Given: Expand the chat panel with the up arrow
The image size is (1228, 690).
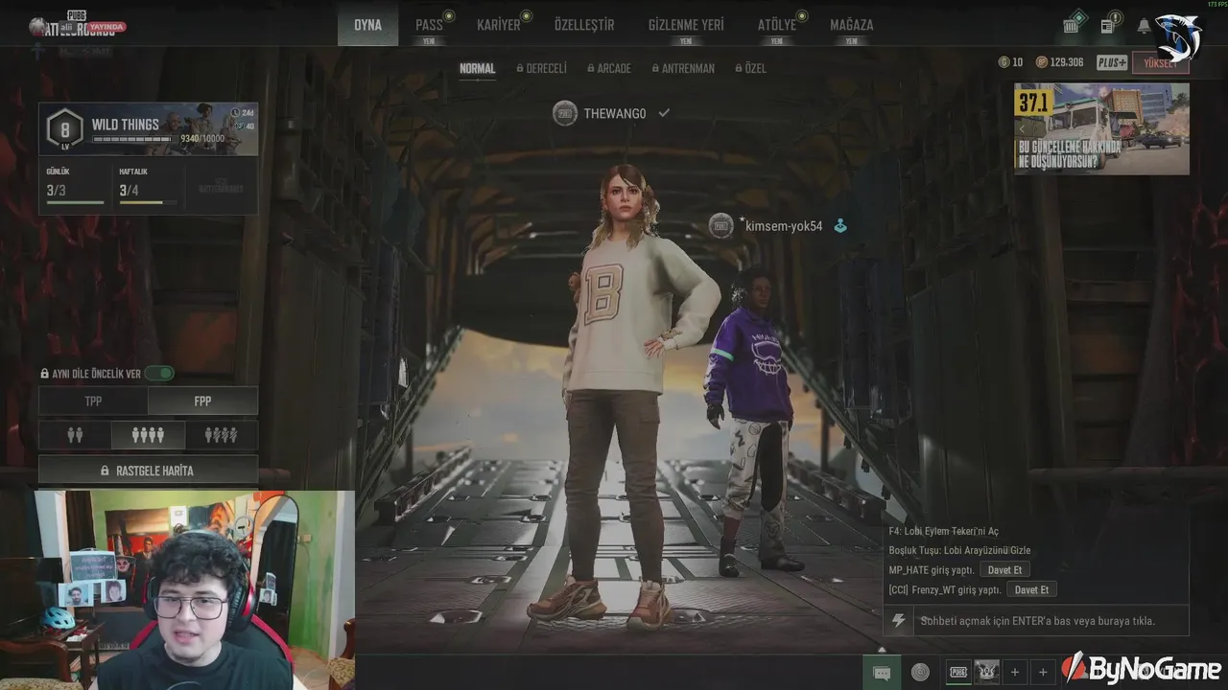Looking at the screenshot, I should click(x=882, y=649).
